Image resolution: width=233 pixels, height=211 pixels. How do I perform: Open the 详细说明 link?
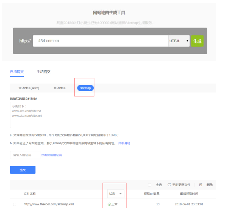pyautogui.click(x=124, y=143)
